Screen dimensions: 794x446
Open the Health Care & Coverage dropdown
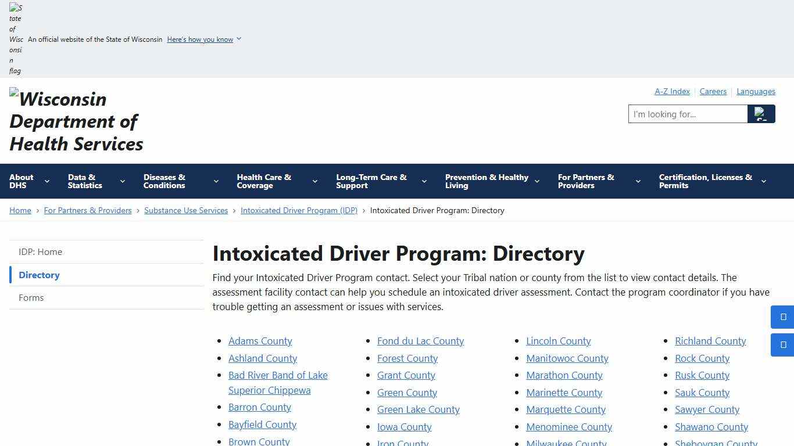coord(314,181)
